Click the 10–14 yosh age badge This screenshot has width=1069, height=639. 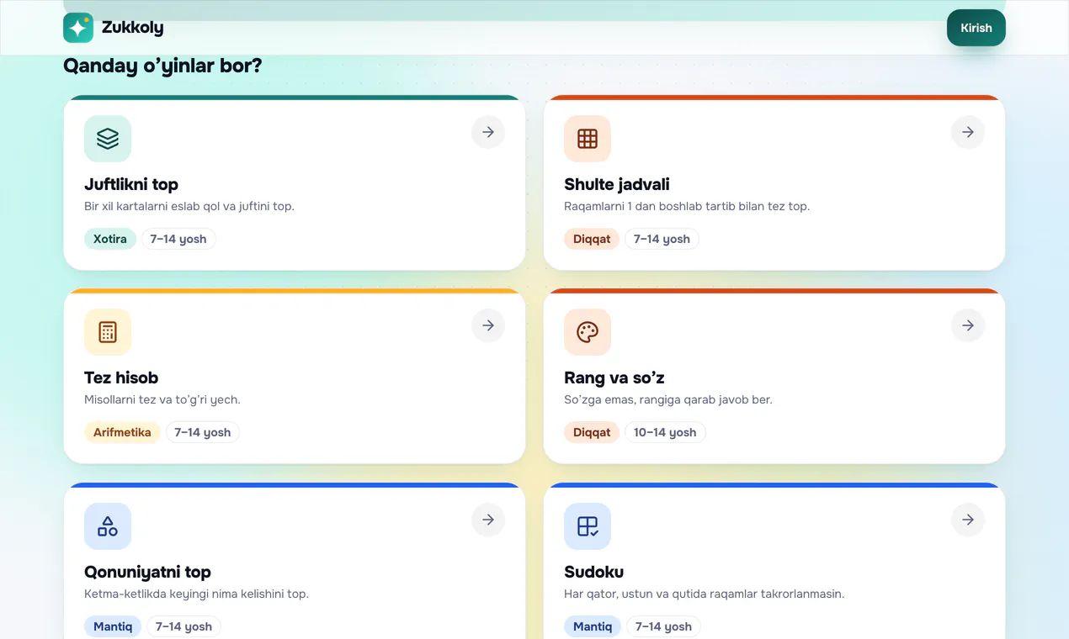click(665, 432)
